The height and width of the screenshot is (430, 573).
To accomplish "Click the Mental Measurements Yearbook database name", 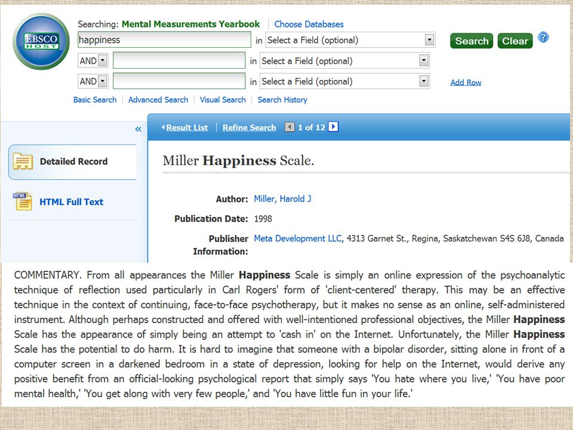I will 190,24.
